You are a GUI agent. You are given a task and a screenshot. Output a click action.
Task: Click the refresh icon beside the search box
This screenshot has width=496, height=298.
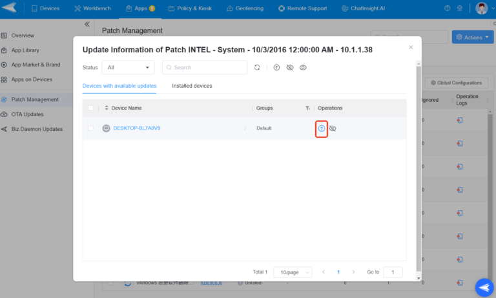(257, 67)
